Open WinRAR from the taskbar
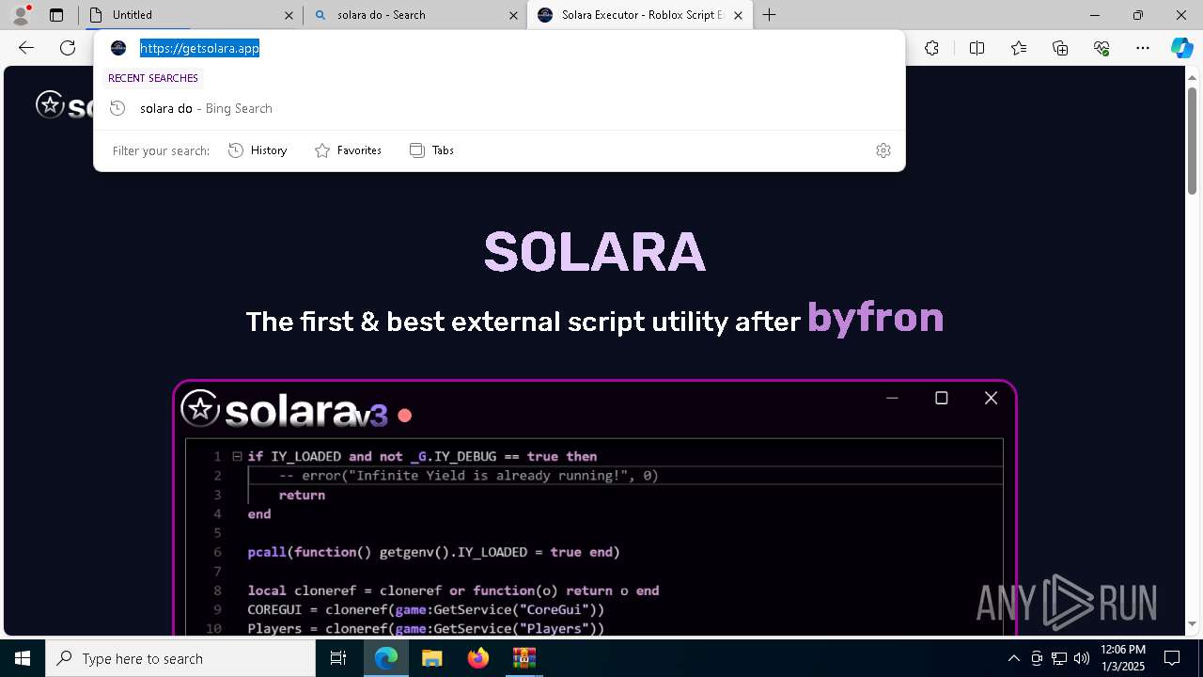This screenshot has height=677, width=1203. point(523,659)
